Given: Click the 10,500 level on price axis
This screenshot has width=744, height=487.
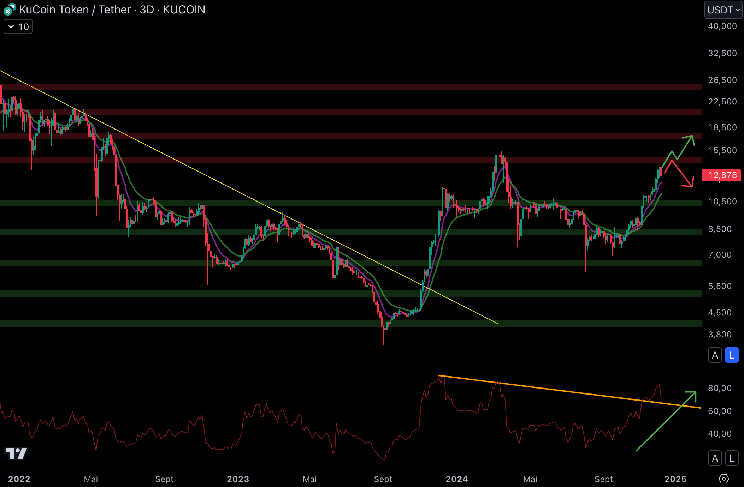Looking at the screenshot, I should [x=722, y=202].
